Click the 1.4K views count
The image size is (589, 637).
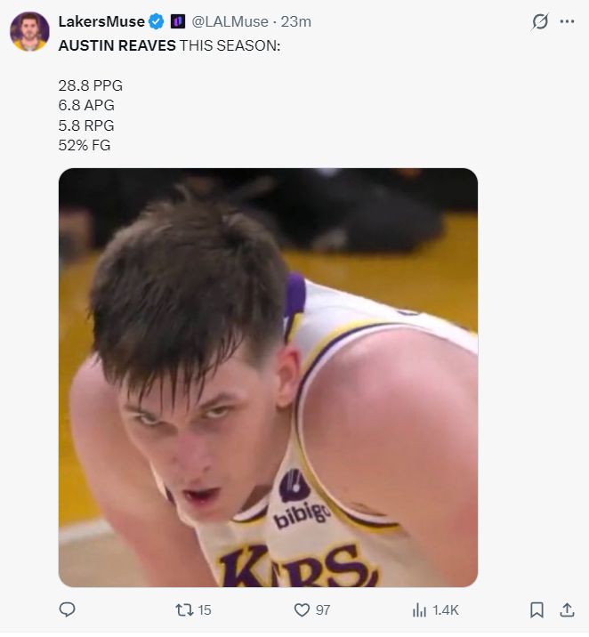(445, 609)
